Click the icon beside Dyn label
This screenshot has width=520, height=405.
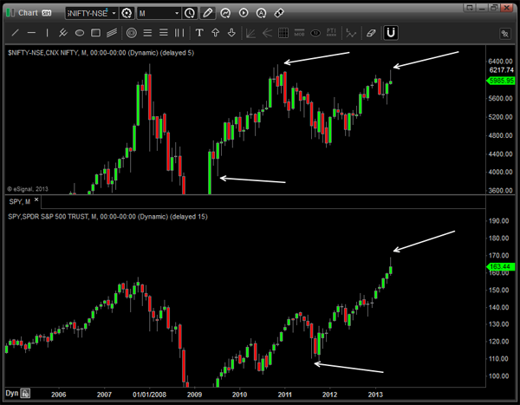coord(25,394)
